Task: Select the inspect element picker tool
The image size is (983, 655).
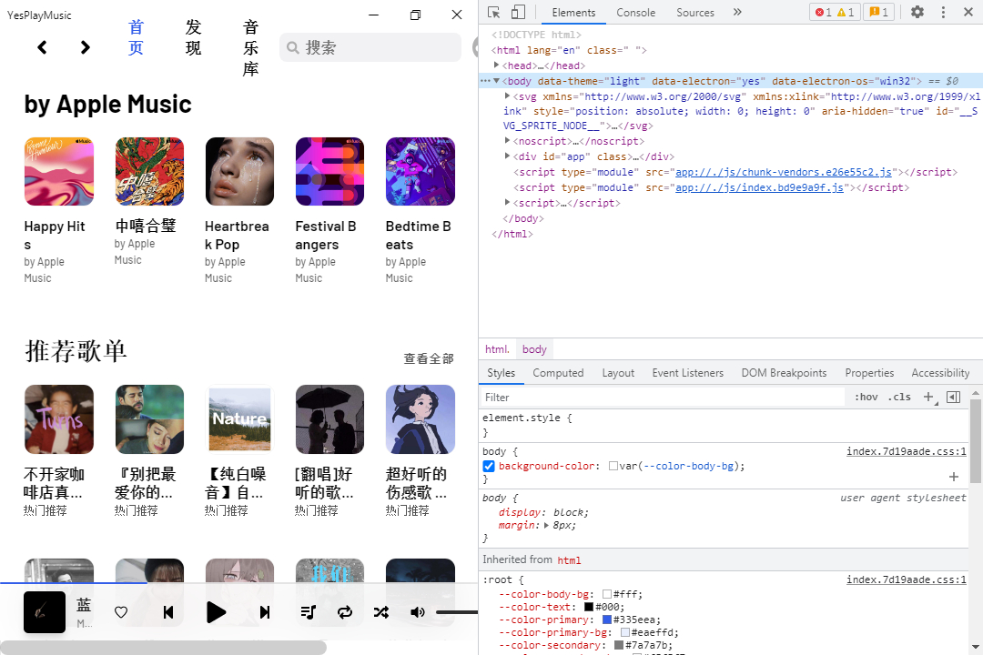Action: pos(494,12)
